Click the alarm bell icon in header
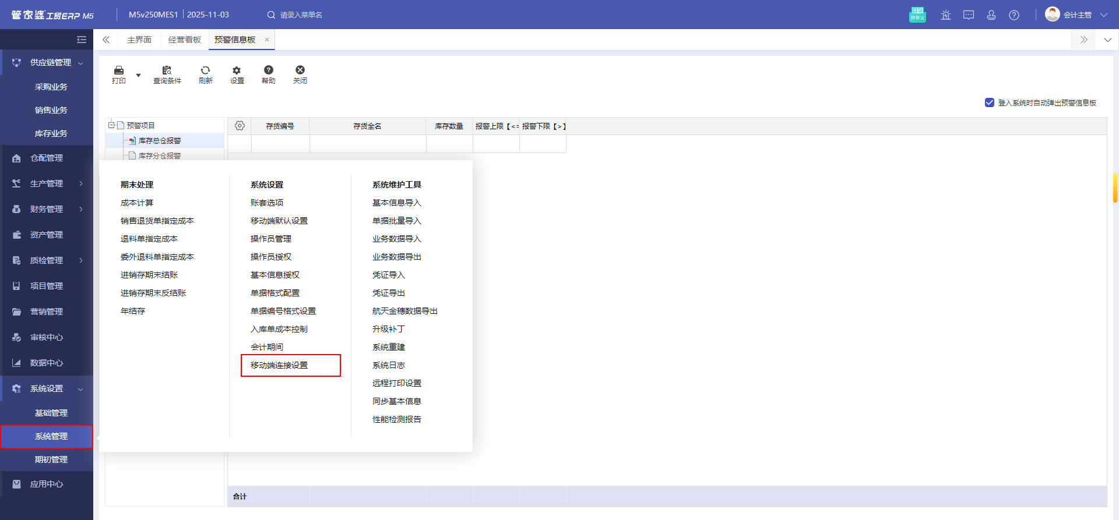 pyautogui.click(x=945, y=15)
